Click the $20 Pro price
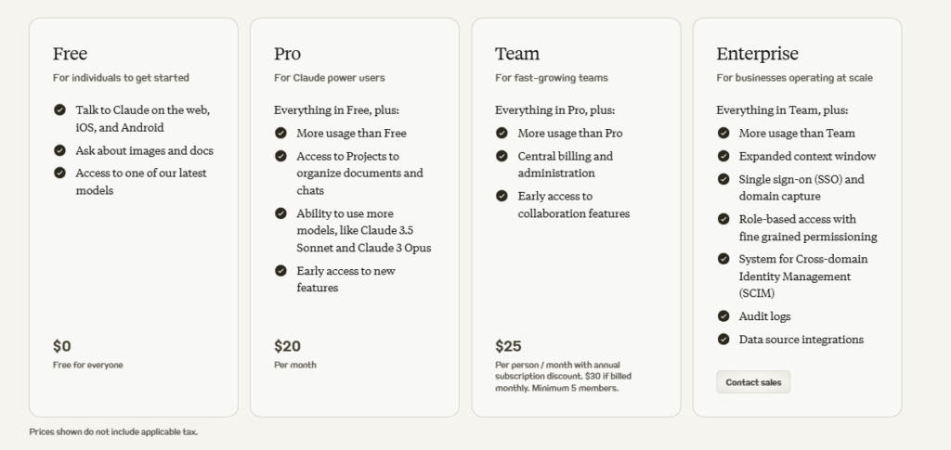 (x=287, y=346)
